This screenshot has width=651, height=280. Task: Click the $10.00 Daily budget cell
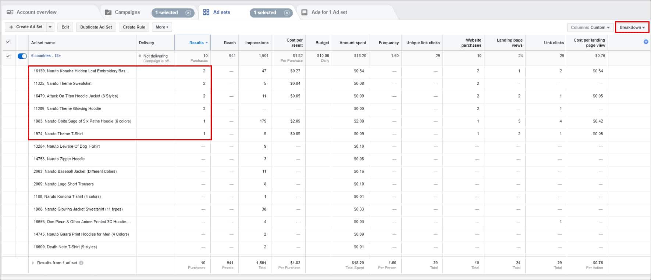click(319, 58)
